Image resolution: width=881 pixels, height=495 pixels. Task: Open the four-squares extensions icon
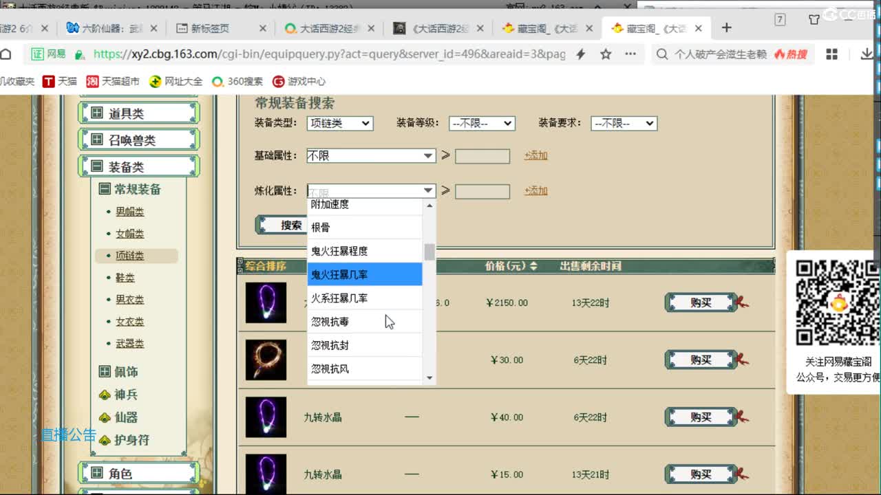831,54
